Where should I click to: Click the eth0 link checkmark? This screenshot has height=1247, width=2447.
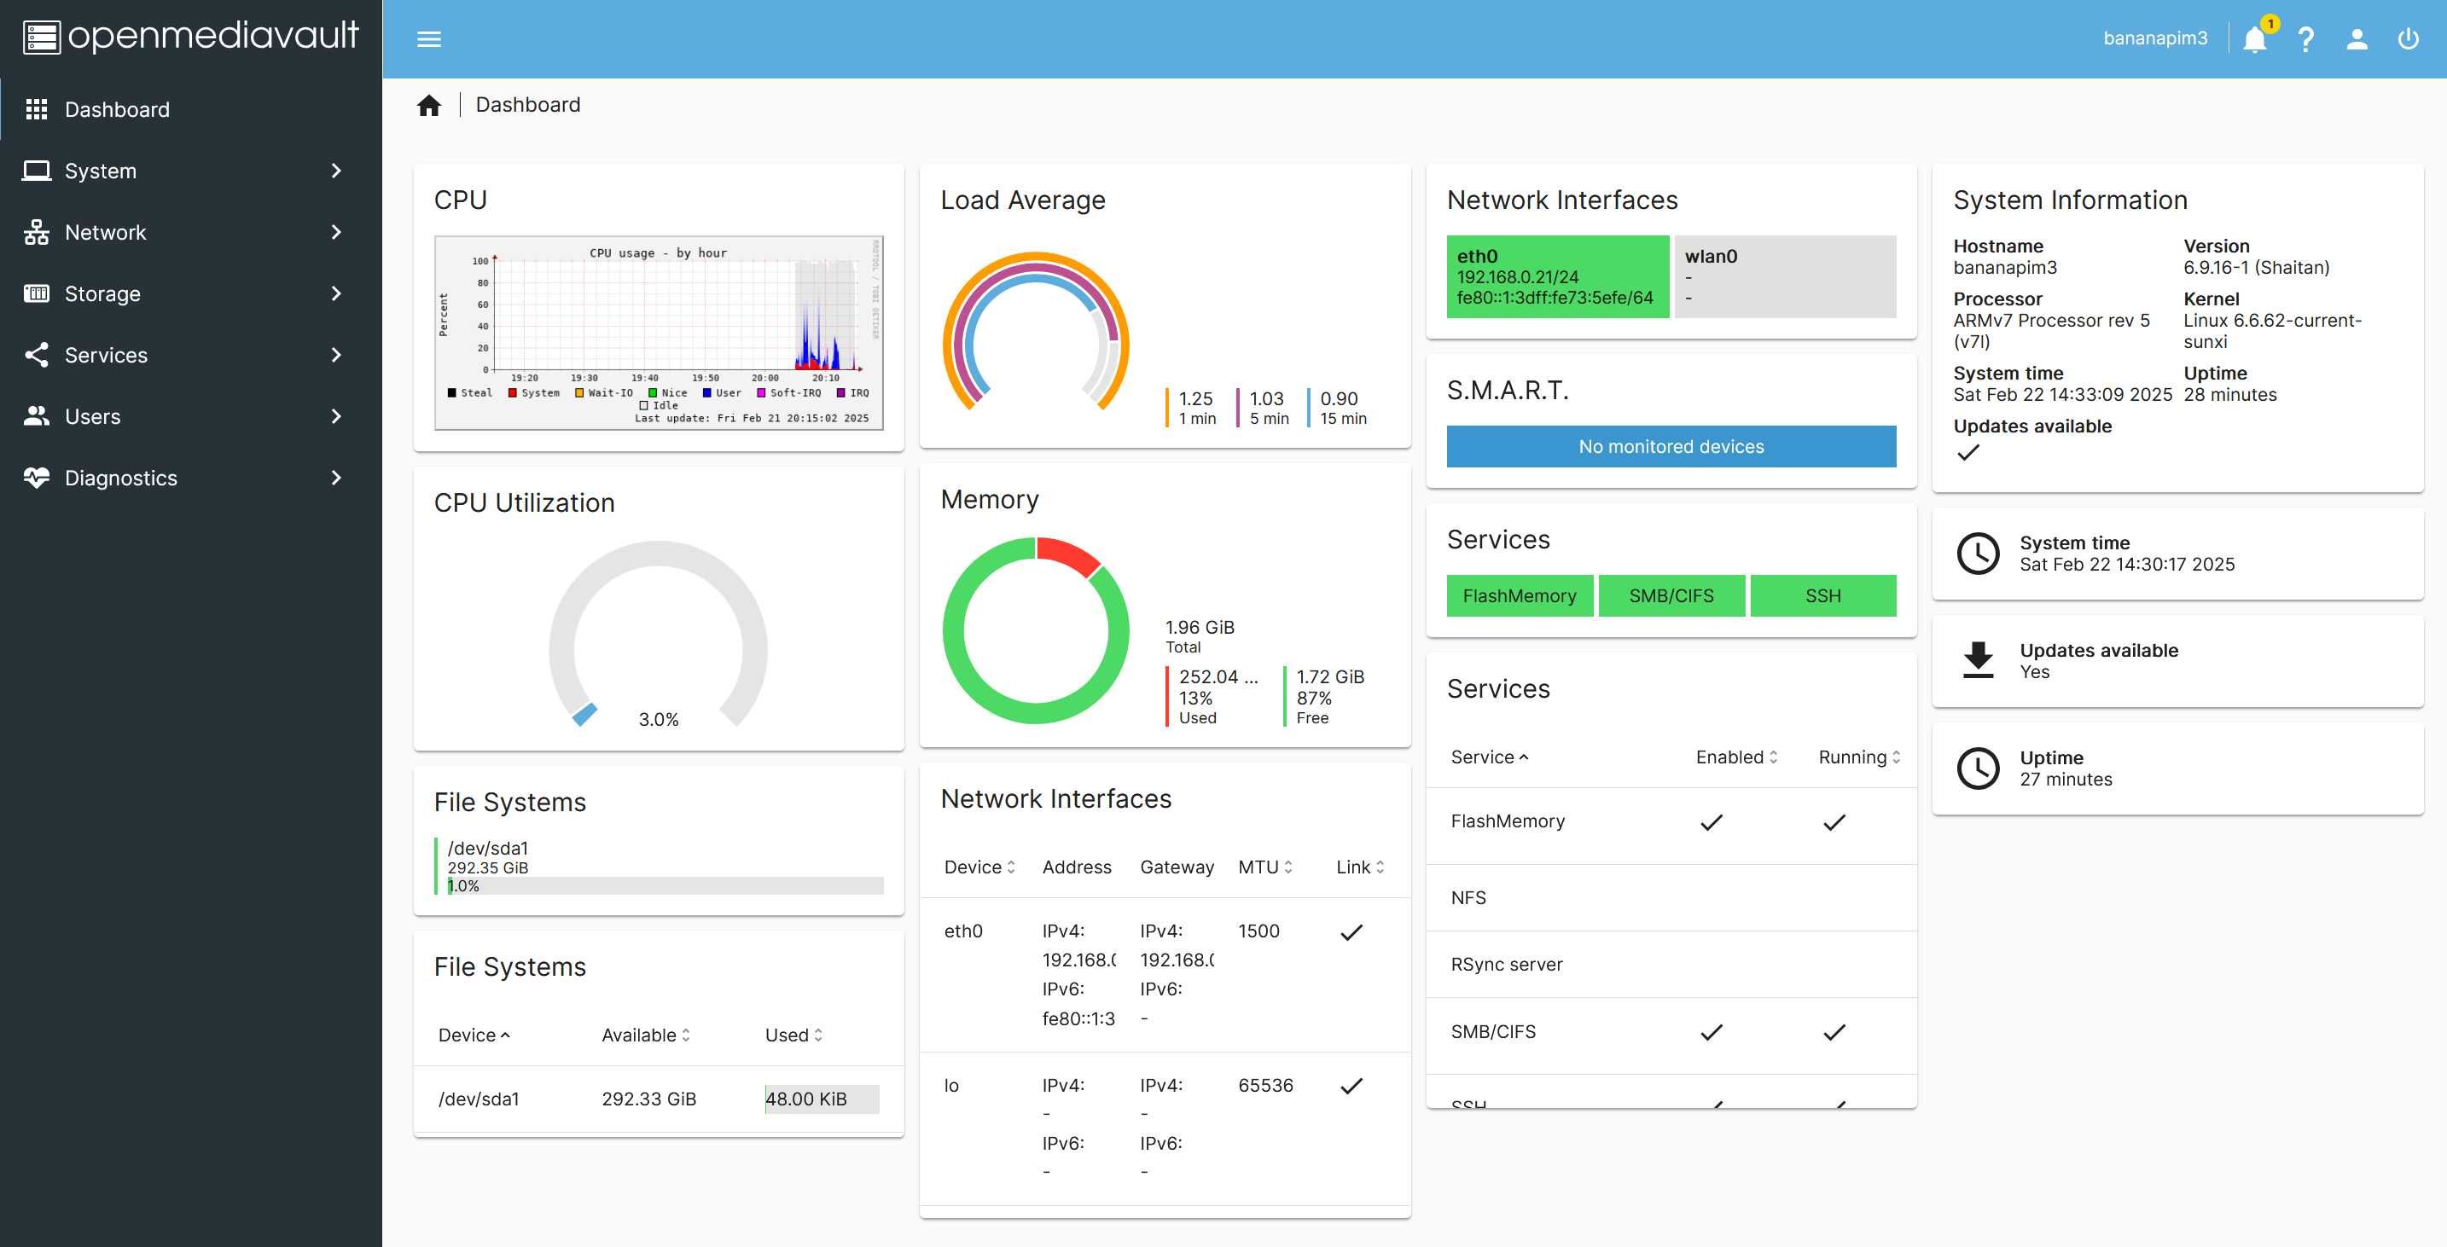[1351, 932]
